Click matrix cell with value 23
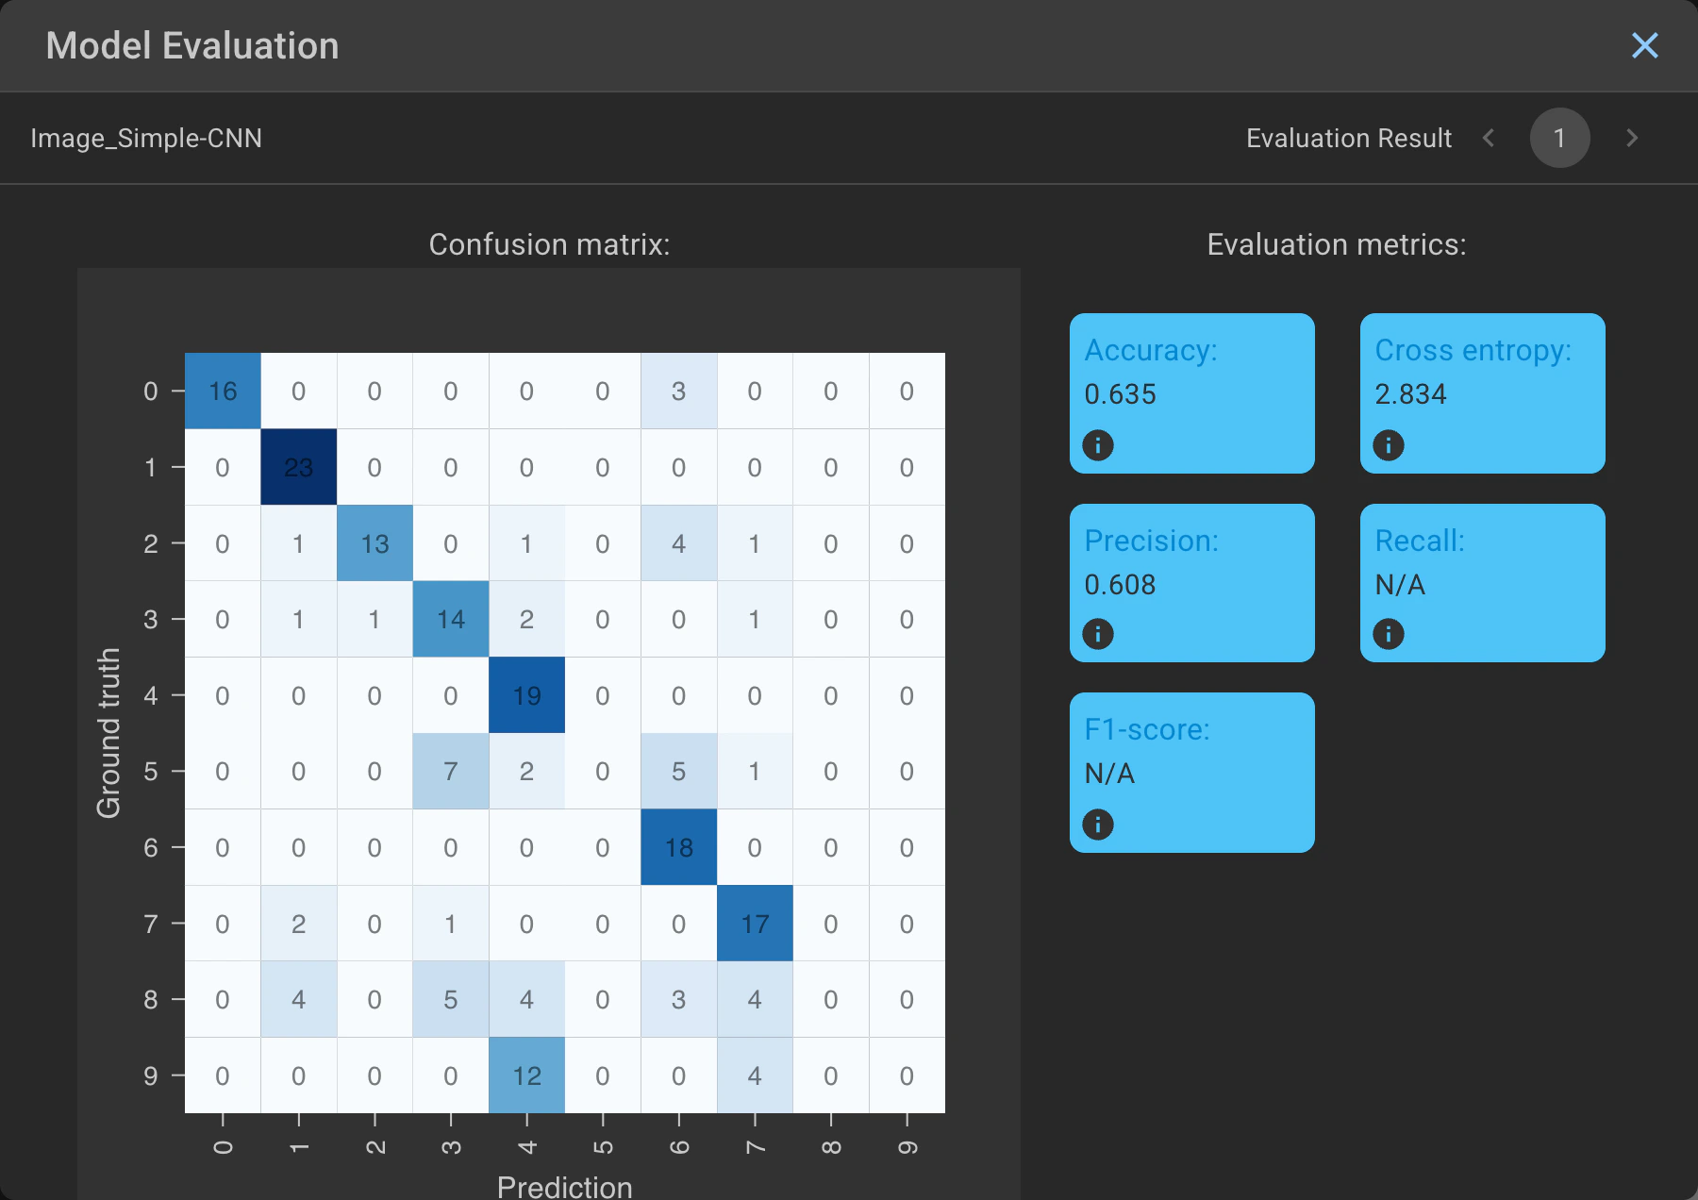This screenshot has height=1200, width=1698. click(x=298, y=467)
